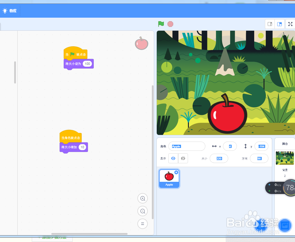The width and height of the screenshot is (295, 242).
Task: Zoom in on the code workspace
Action: point(142,198)
